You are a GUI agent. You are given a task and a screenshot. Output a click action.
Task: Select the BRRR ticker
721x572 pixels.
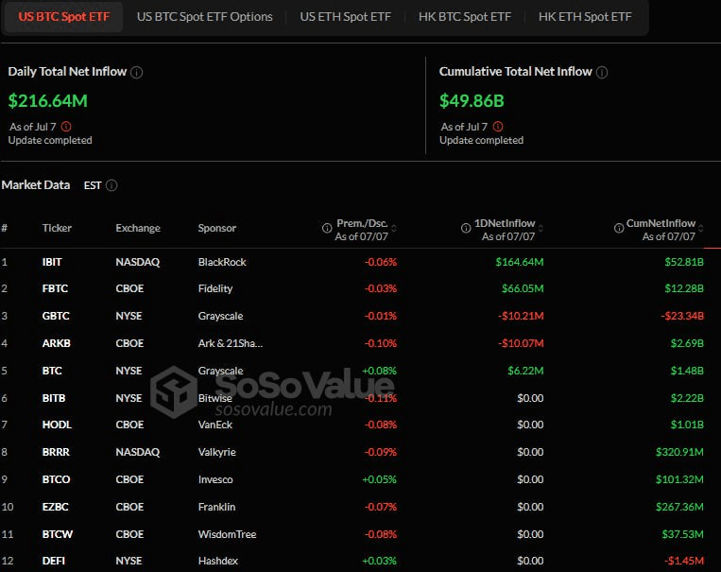(x=56, y=452)
